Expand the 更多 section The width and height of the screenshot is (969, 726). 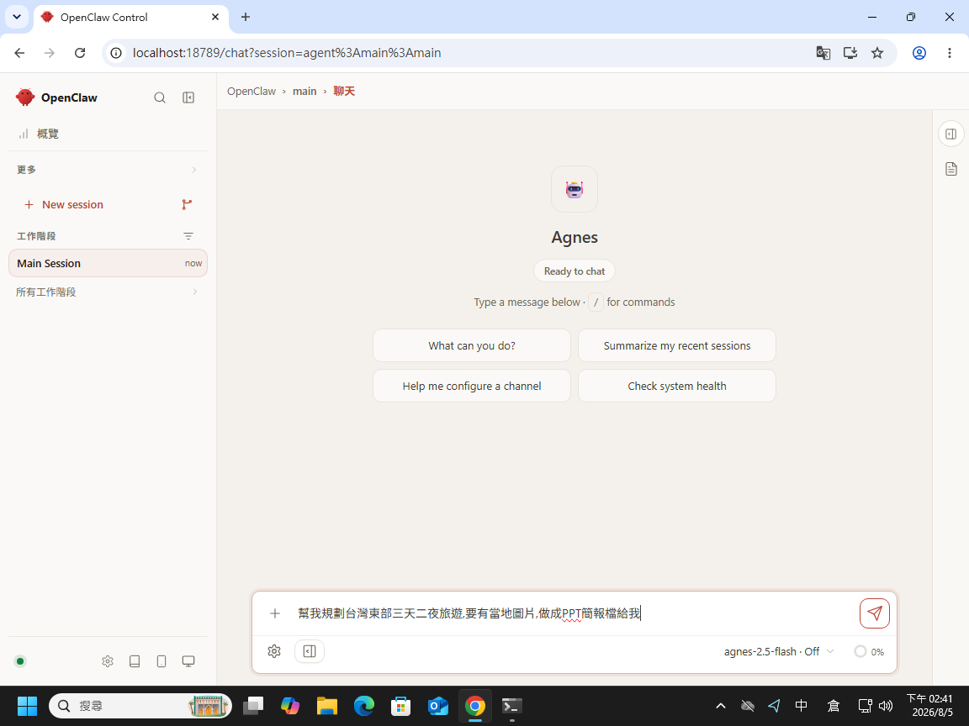click(x=108, y=170)
